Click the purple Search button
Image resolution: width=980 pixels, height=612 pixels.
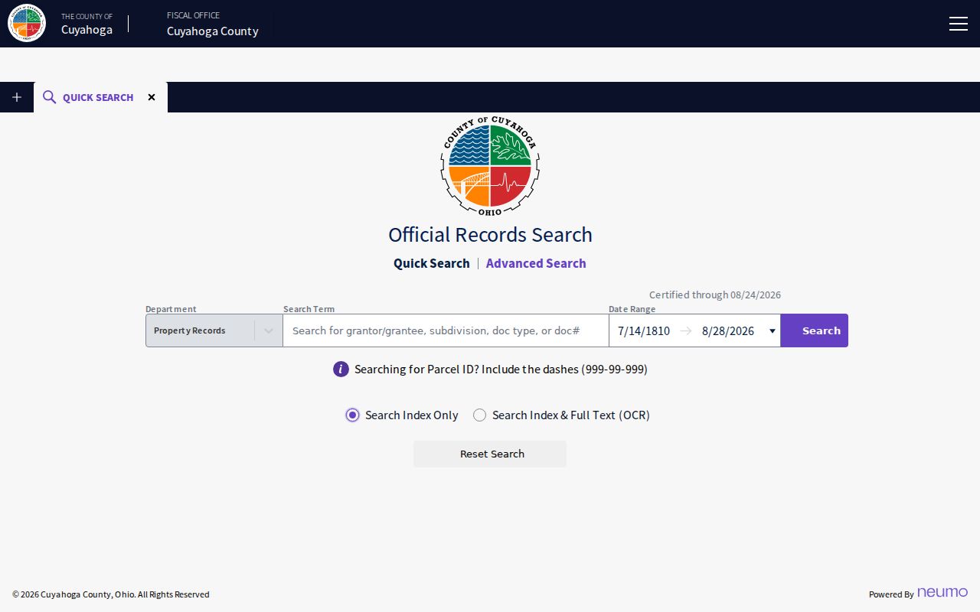coord(815,330)
